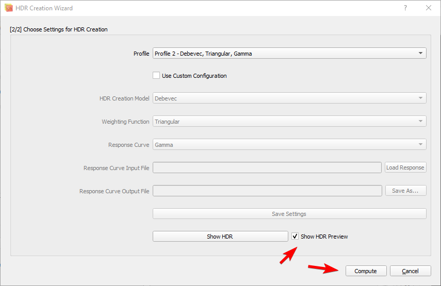Open the Profile dropdown list

pyautogui.click(x=289, y=53)
